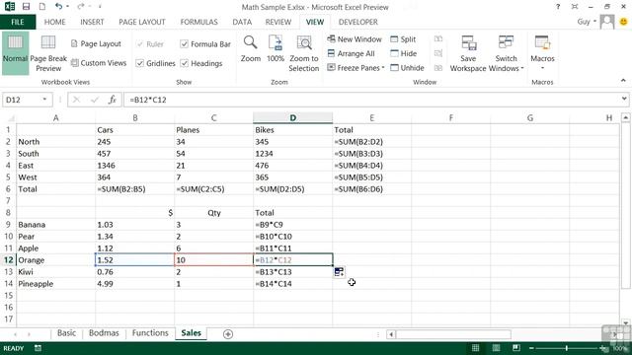
Task: Open the Macros dropdown
Action: pyautogui.click(x=542, y=53)
